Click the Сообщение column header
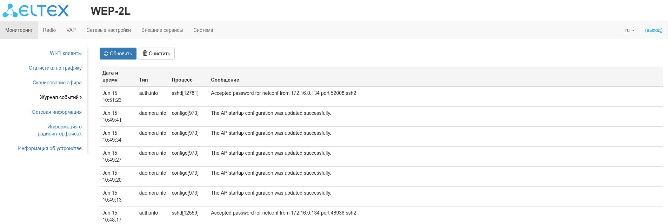Image resolution: width=668 pixels, height=224 pixels. pos(225,80)
